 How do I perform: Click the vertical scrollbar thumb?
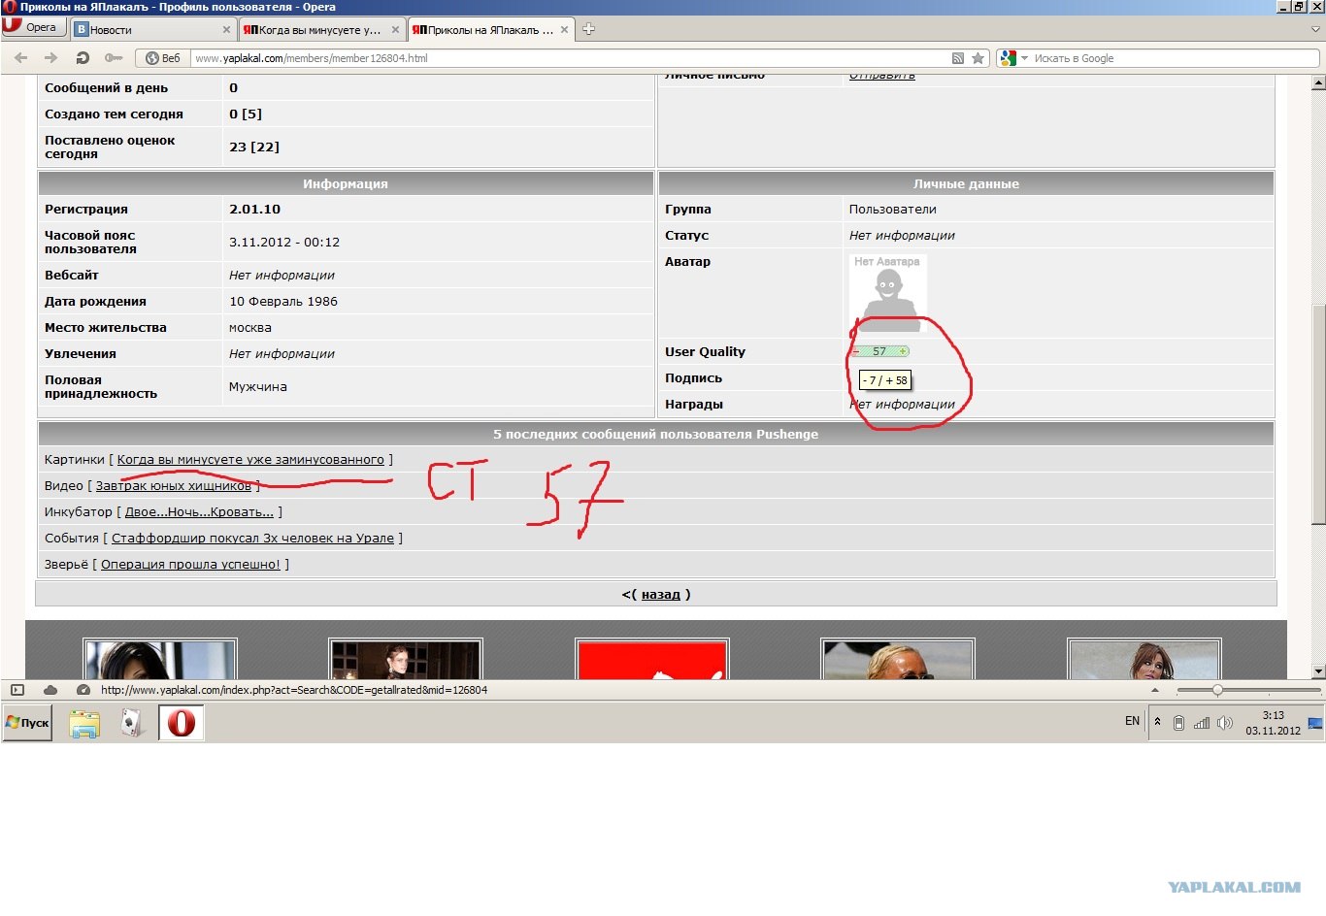point(1318,415)
